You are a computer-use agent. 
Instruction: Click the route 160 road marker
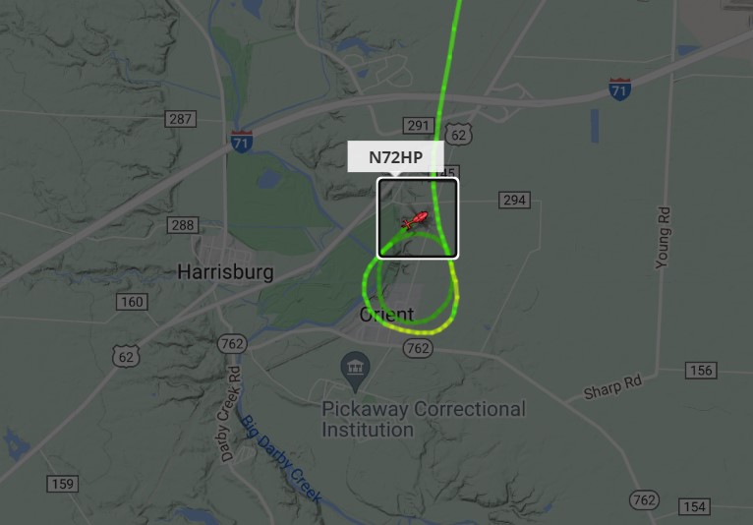pyautogui.click(x=132, y=302)
